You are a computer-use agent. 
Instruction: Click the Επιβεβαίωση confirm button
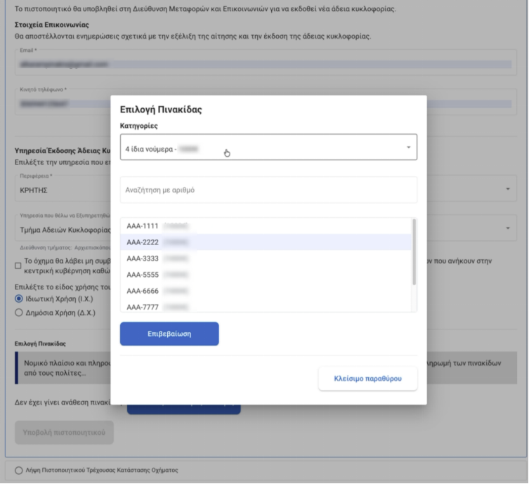pyautogui.click(x=169, y=334)
